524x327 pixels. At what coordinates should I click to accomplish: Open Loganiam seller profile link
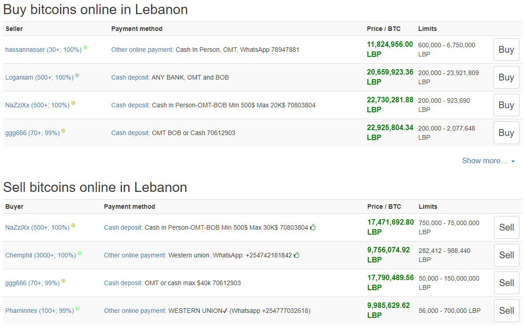pos(39,77)
